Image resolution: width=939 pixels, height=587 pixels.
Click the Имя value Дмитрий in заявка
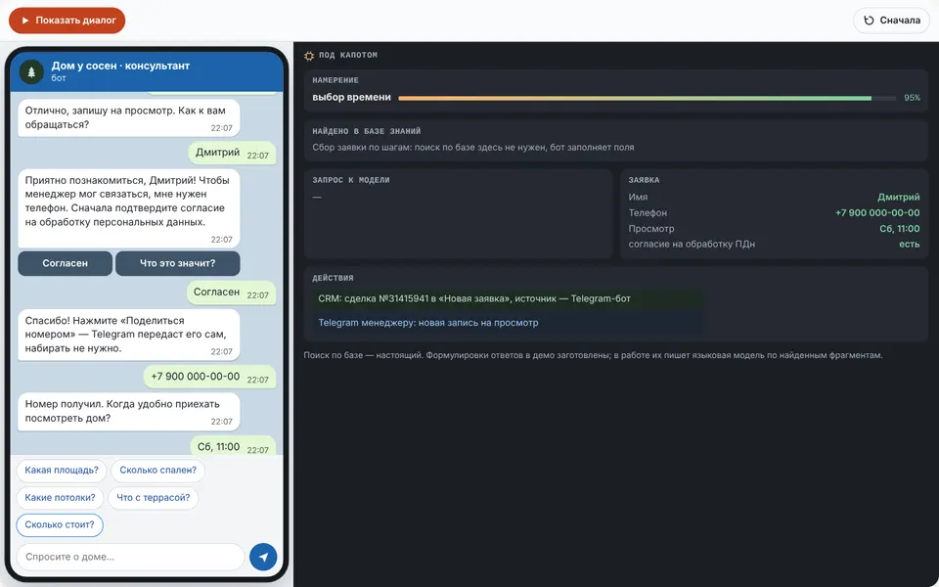[x=898, y=197]
